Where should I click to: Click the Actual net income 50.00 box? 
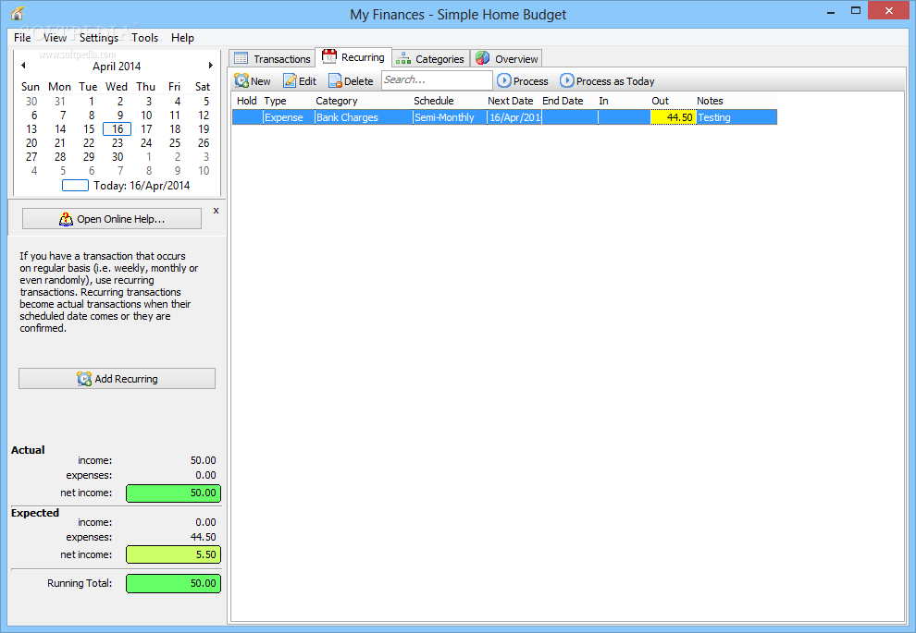[x=174, y=493]
